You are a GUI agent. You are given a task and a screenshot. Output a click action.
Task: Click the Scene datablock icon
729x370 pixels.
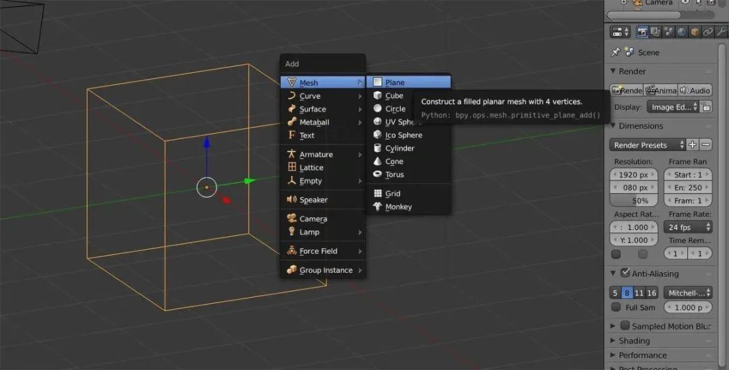(x=630, y=52)
